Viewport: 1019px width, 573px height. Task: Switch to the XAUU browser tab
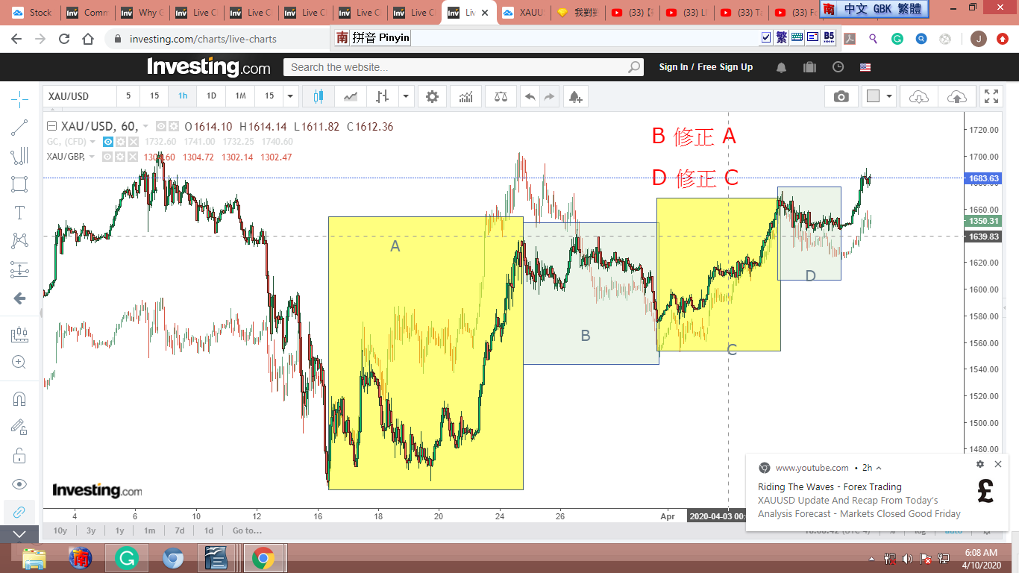pyautogui.click(x=524, y=13)
